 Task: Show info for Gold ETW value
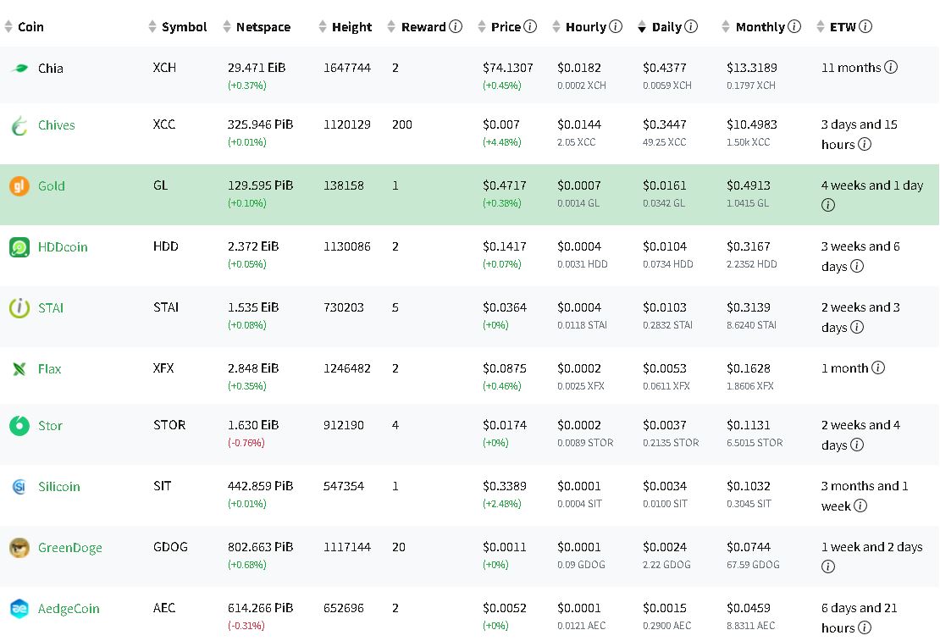click(828, 205)
